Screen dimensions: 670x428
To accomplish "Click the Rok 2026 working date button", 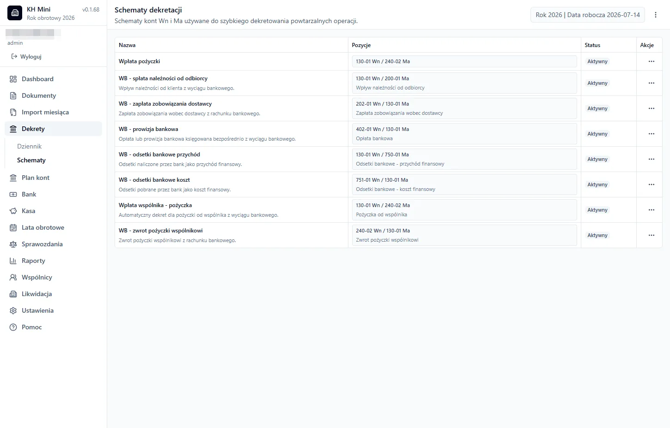I will [588, 15].
